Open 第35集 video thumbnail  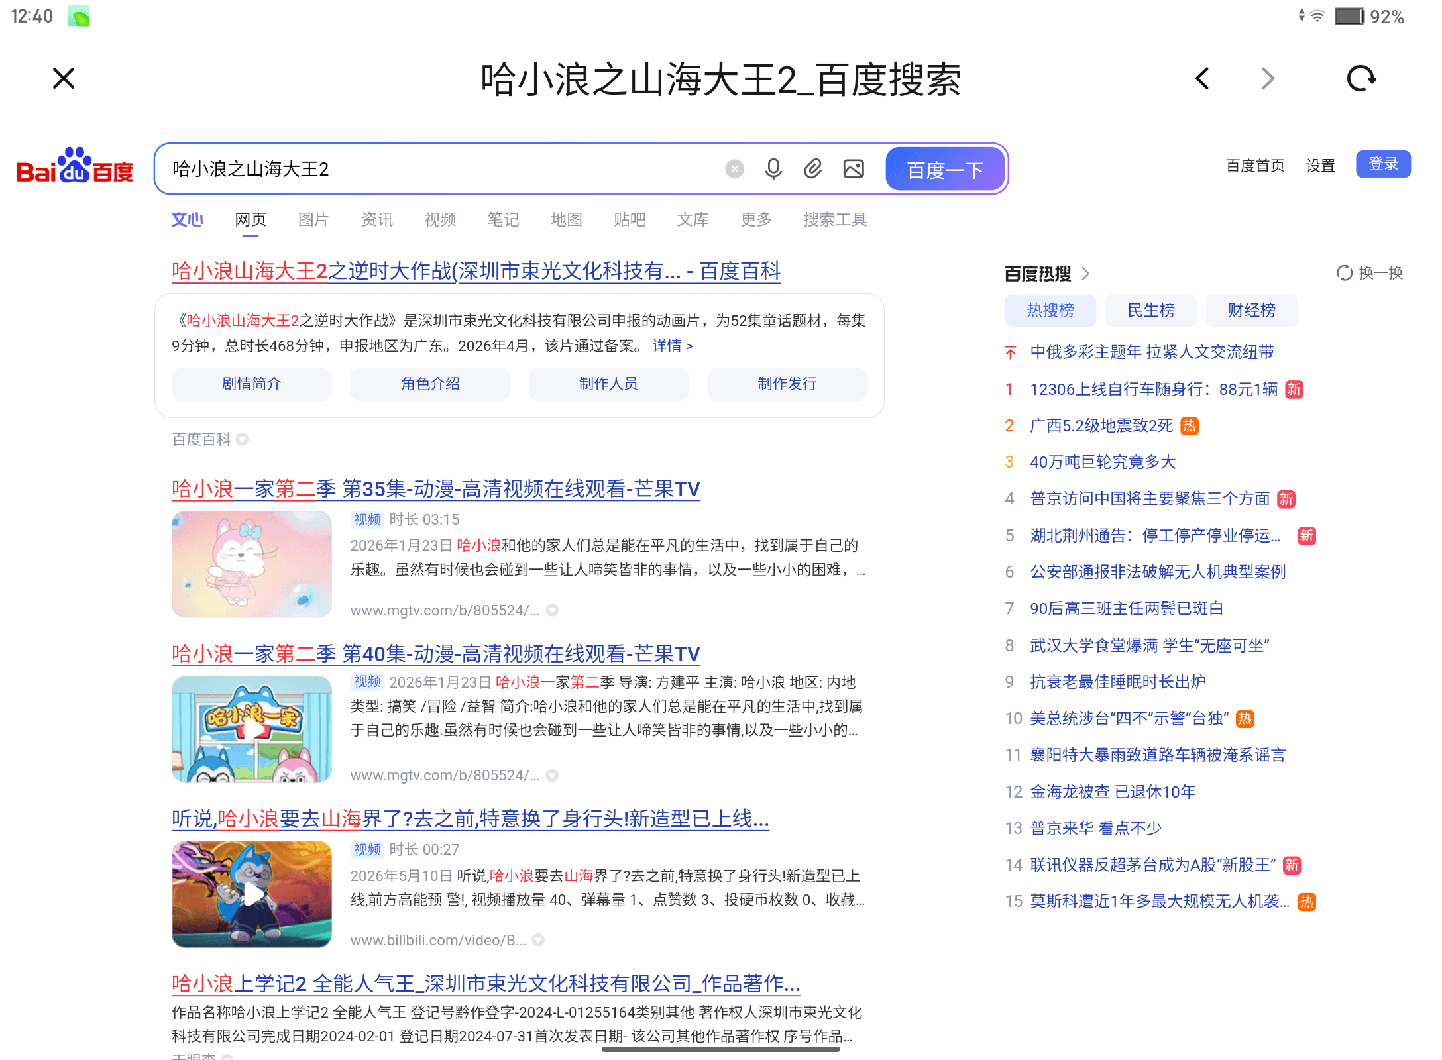(x=252, y=564)
